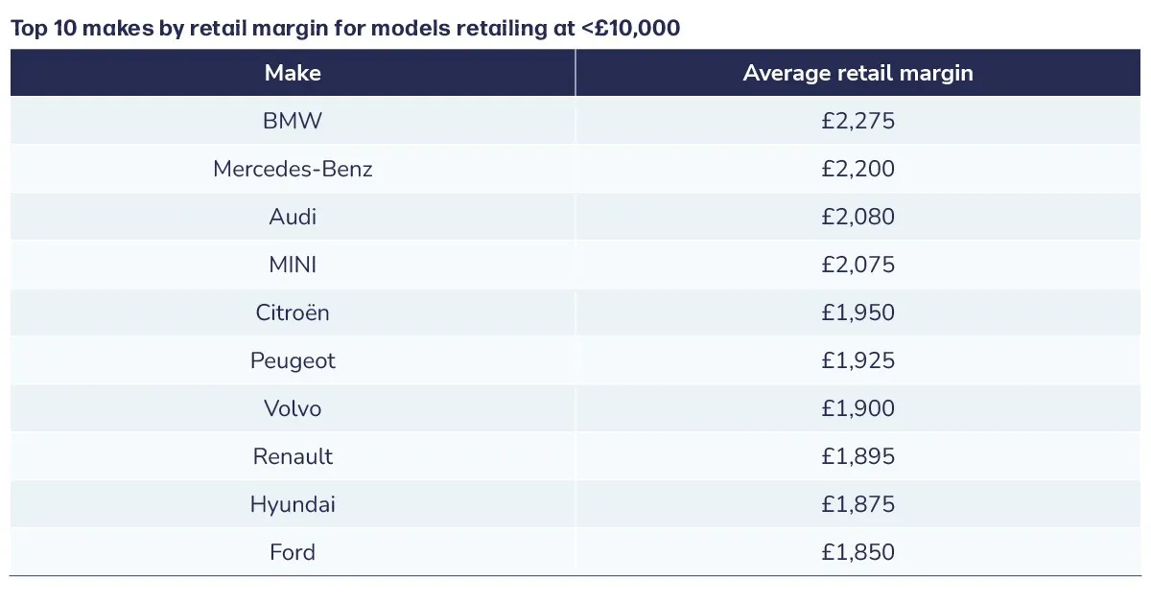The width and height of the screenshot is (1151, 601).
Task: Click the £2,080 margin value
Action: 857,217
